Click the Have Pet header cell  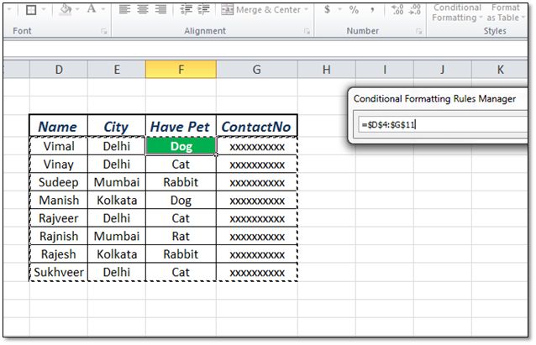[181, 127]
